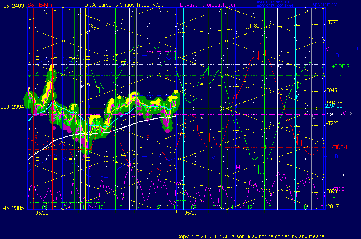Click the 'spcctom.txt' file name label
The height and width of the screenshot is (239, 361).
(x=325, y=4)
